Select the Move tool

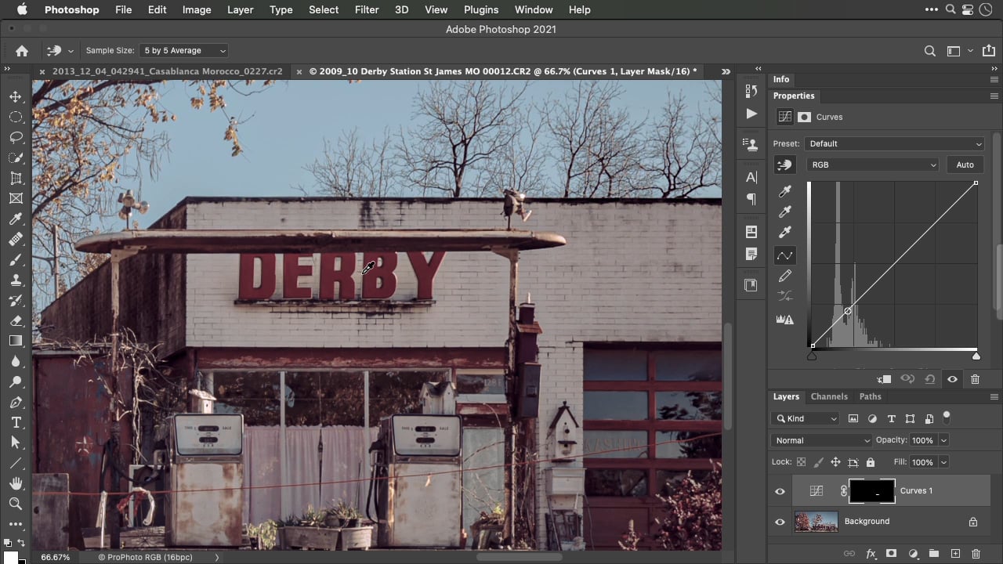[x=16, y=96]
